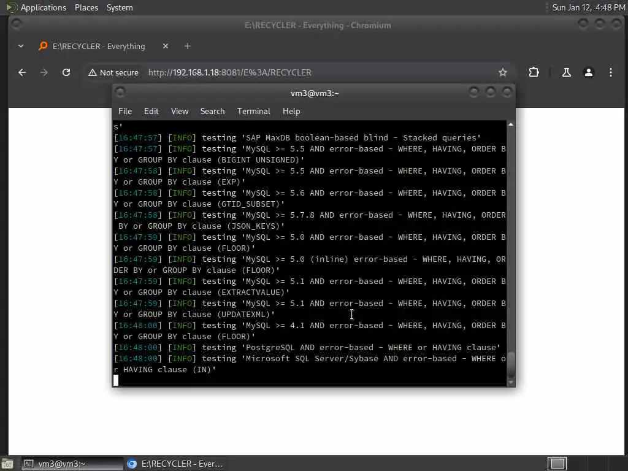
Task: Click the Not secure warning indicator
Action: tap(113, 72)
